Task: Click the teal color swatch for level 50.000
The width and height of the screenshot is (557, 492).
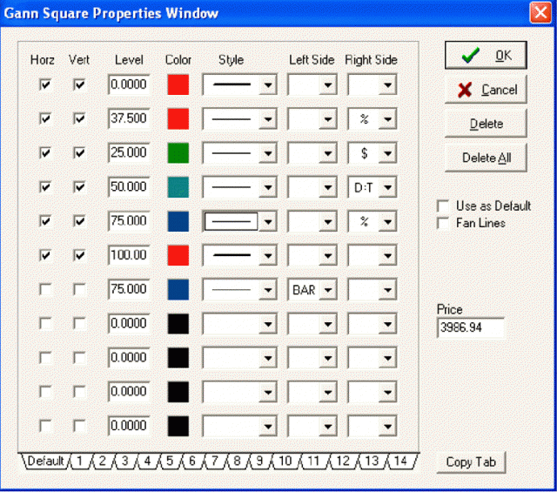Action: tap(178, 186)
